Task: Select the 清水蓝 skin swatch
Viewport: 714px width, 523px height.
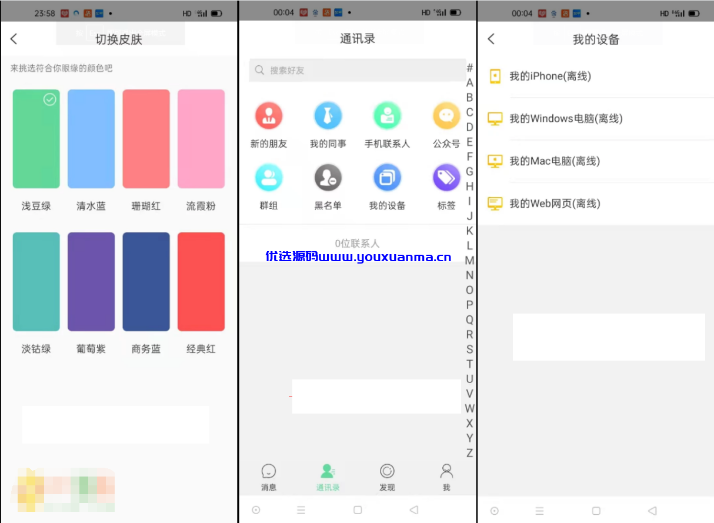Action: click(x=91, y=139)
